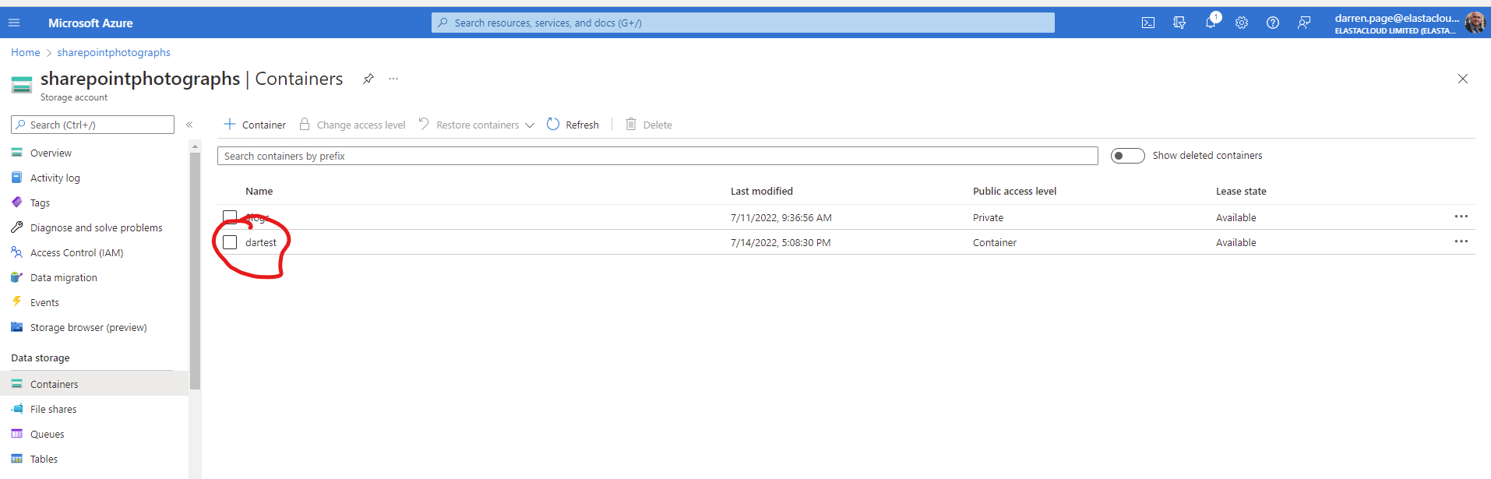Open Overview in the left menu

(x=51, y=153)
